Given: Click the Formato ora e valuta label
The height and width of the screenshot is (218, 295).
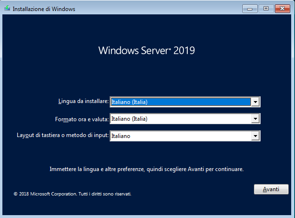Looking at the screenshot, I should (x=82, y=119).
